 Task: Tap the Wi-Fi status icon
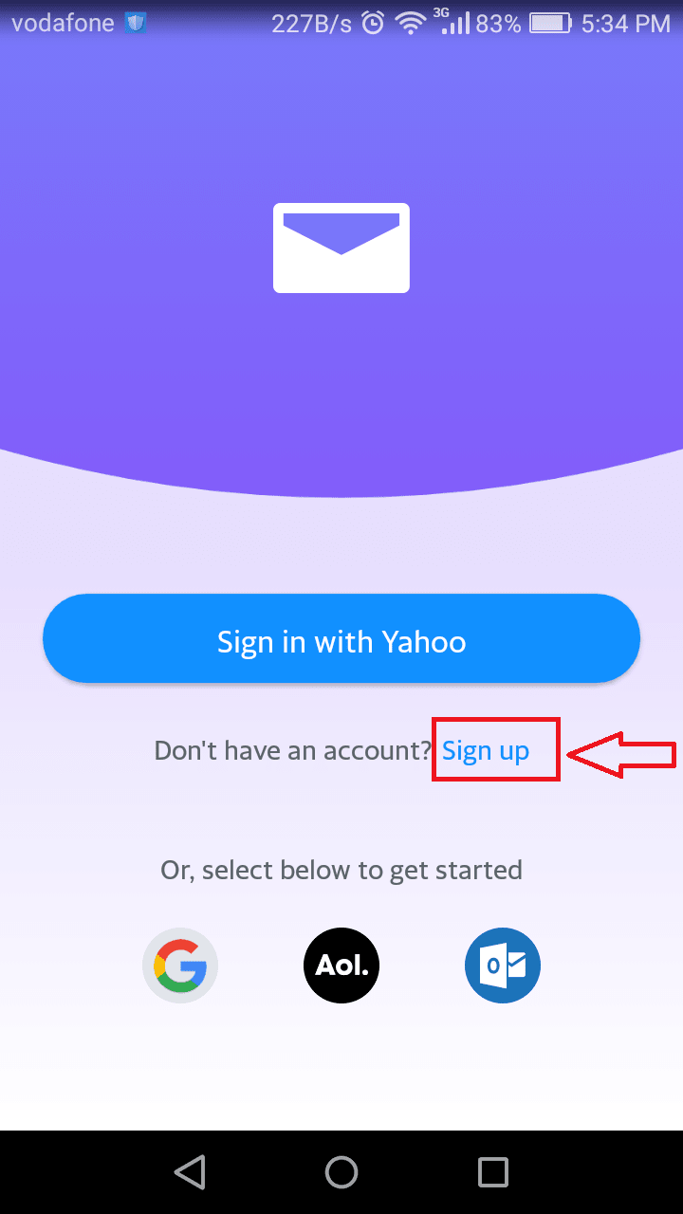tap(411, 24)
